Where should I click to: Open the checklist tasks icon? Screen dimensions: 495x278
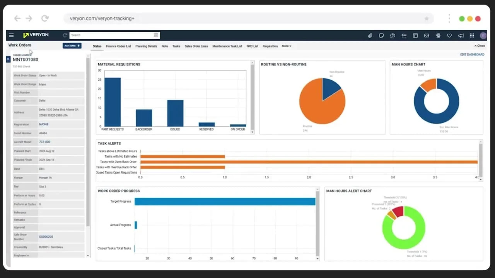[404, 36]
